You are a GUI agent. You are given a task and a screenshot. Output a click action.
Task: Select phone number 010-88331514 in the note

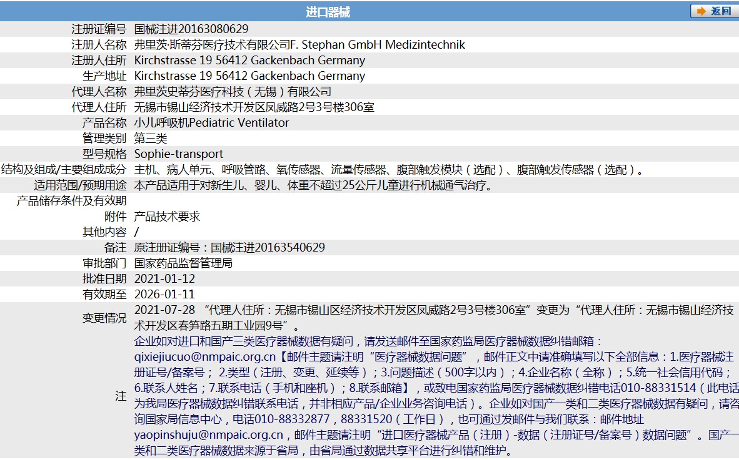click(658, 388)
